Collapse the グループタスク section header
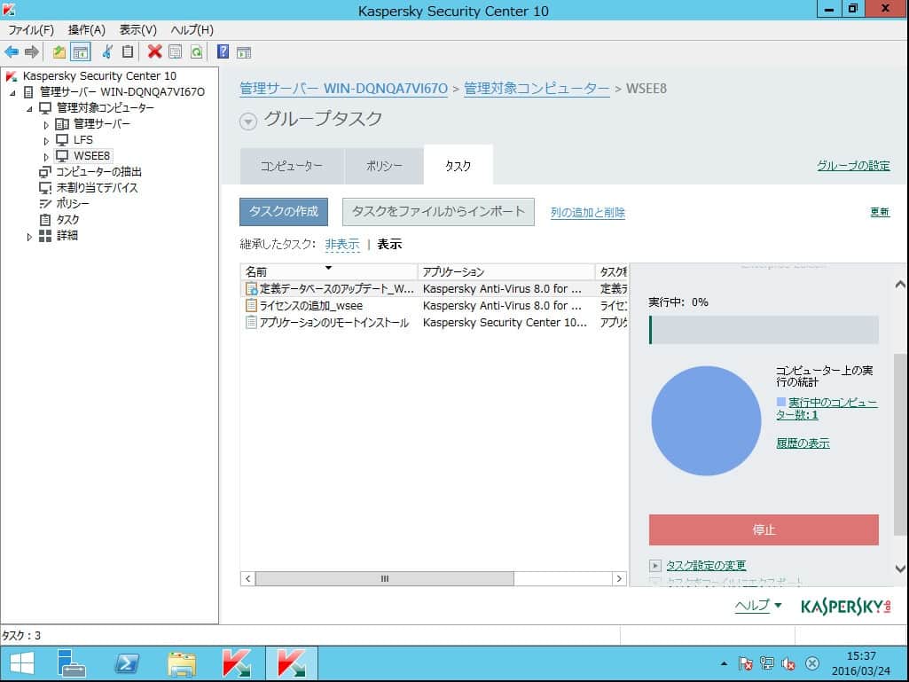The width and height of the screenshot is (909, 682). pos(248,122)
